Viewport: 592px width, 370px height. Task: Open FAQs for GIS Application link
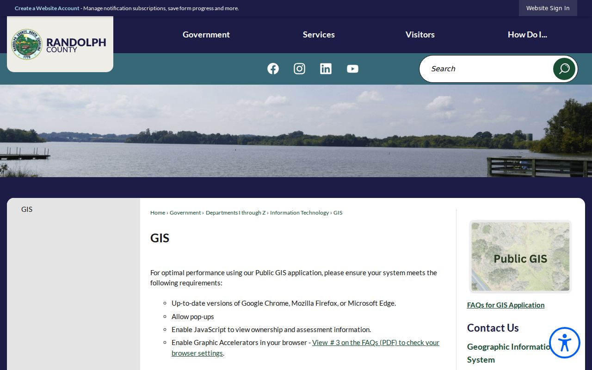pyautogui.click(x=506, y=305)
